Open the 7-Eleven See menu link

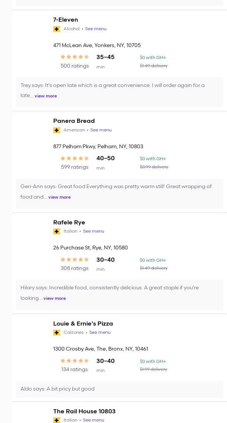(96, 29)
